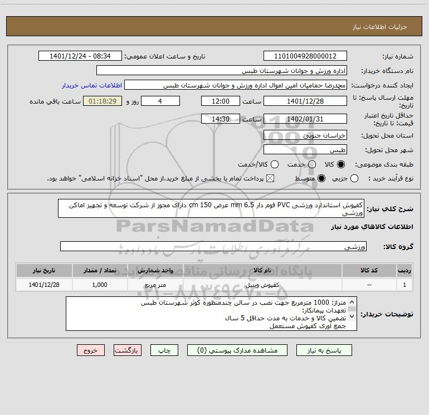Toggle the اسناد خزانه اسلامی payment checkbox
The image size is (429, 415).
[270, 178]
